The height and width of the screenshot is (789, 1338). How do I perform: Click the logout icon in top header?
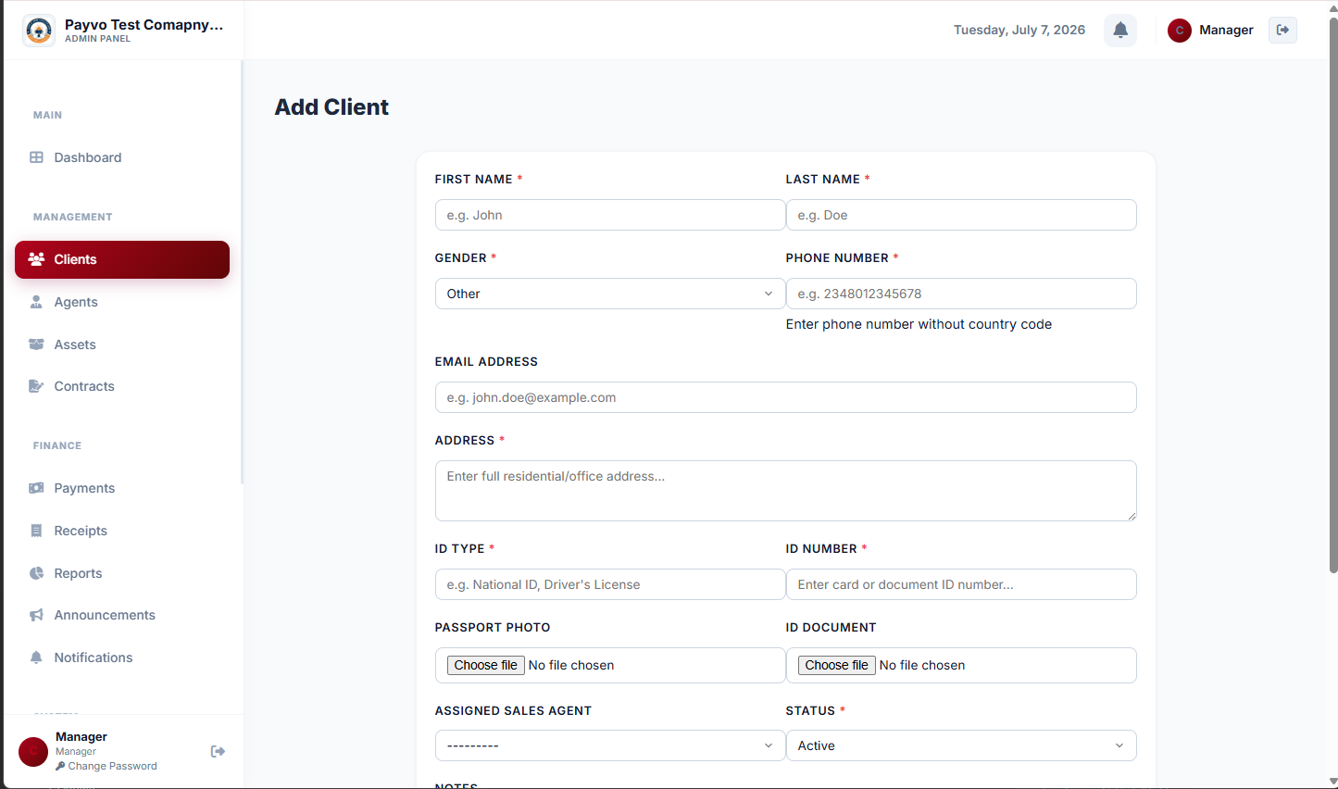(1282, 30)
